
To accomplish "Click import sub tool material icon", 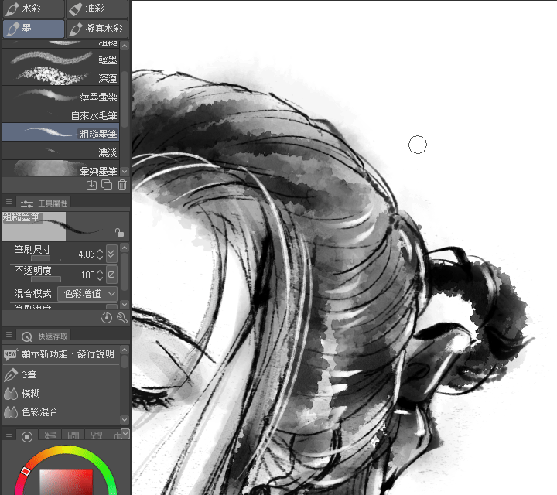I will 91,185.
